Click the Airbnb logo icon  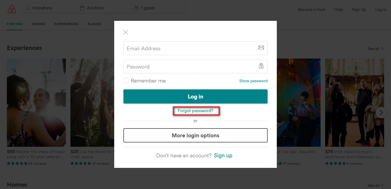click(11, 9)
